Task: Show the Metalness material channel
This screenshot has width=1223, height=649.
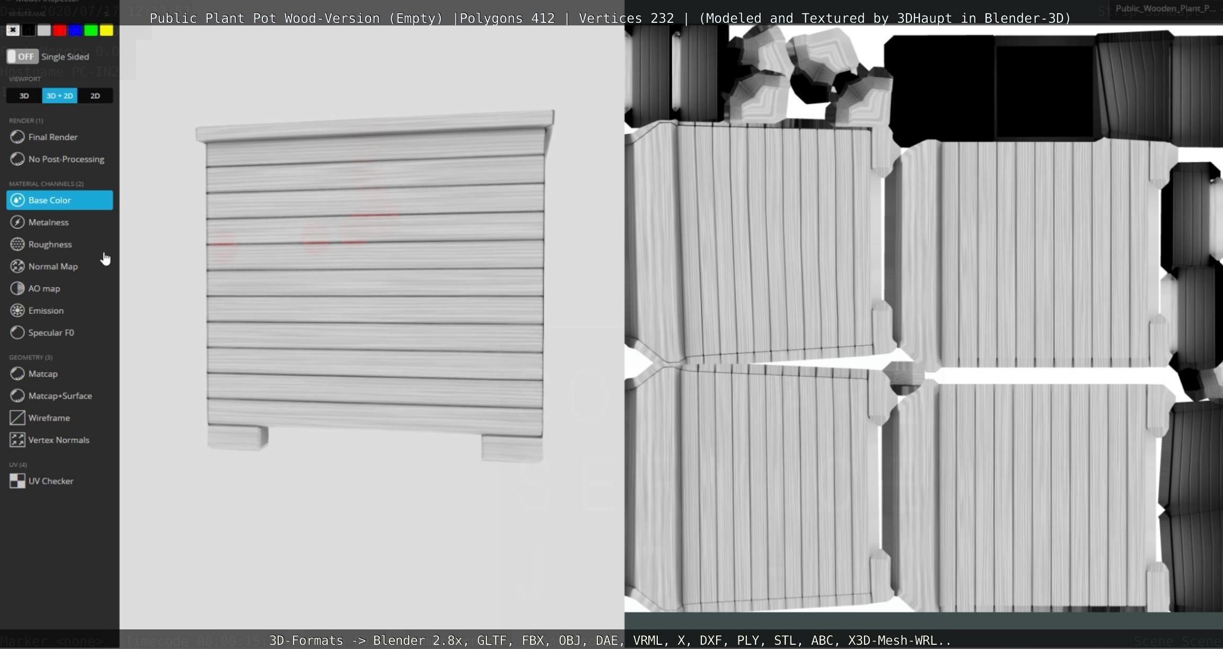Action: (48, 223)
